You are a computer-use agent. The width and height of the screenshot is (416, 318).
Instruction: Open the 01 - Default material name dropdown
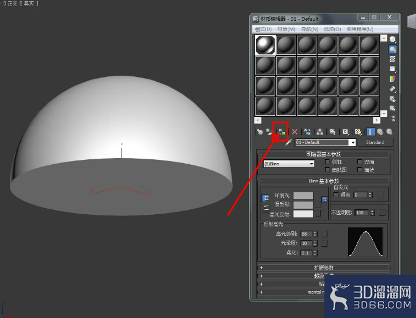coord(352,143)
